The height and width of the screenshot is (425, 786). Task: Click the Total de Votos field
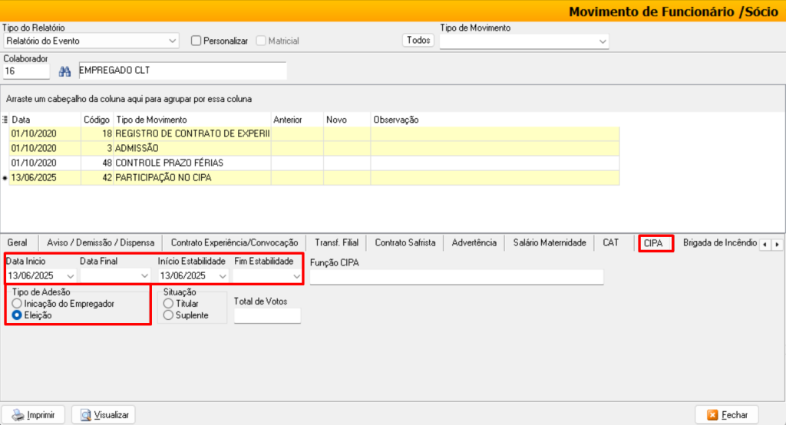click(267, 315)
